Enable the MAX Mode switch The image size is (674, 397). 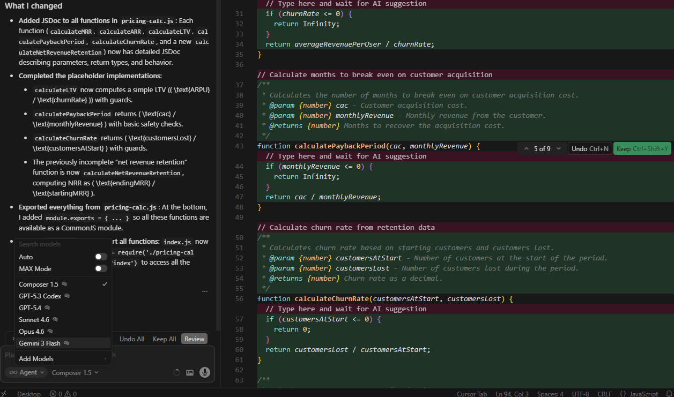click(x=101, y=269)
